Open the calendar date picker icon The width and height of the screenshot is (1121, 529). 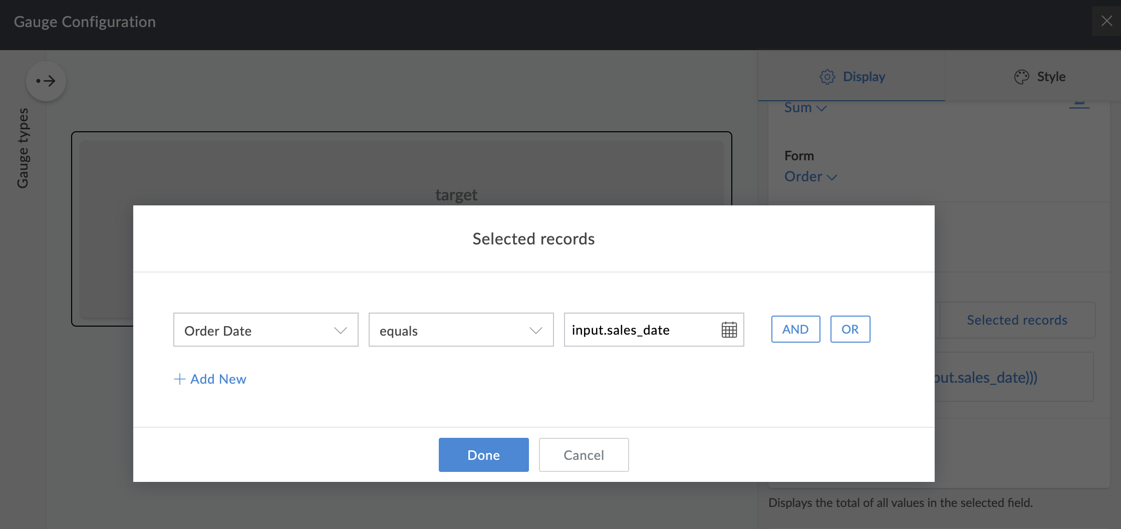[x=729, y=330]
